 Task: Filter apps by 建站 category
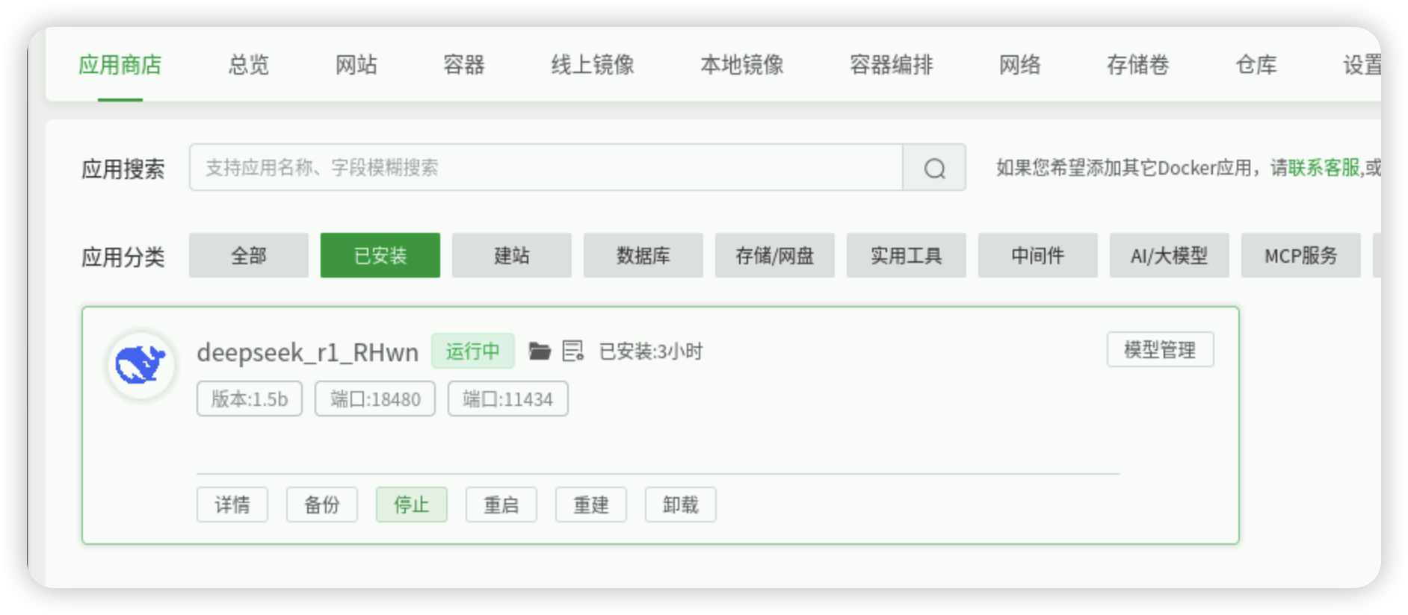coord(512,256)
